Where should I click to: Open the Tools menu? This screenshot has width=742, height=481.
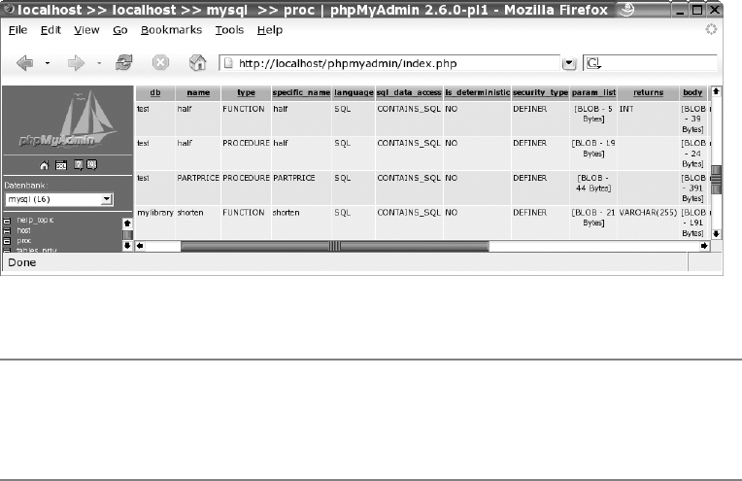[229, 30]
